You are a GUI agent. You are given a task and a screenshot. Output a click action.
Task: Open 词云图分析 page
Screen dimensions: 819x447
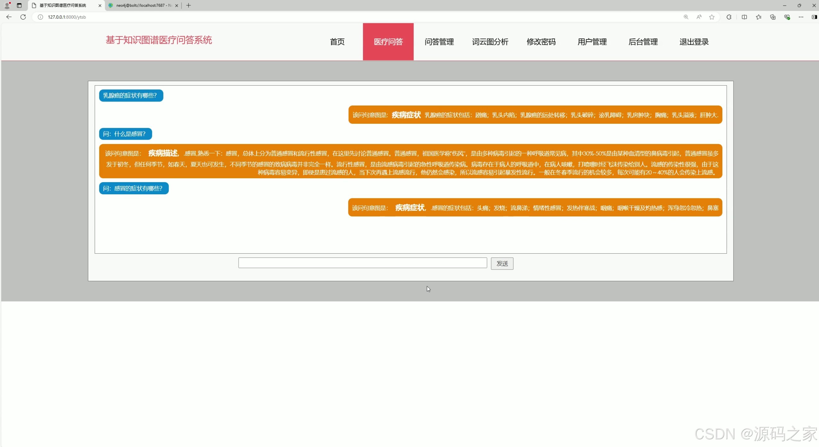tap(490, 42)
